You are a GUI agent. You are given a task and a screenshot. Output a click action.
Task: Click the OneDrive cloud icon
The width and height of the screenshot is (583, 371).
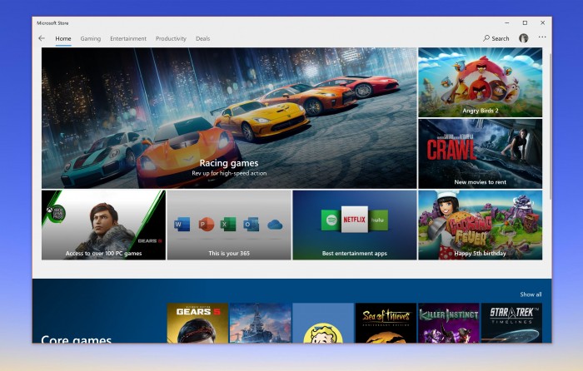click(274, 225)
